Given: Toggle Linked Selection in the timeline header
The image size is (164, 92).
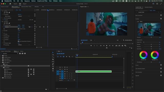Looking at the screenshot, I should click(x=64, y=57).
